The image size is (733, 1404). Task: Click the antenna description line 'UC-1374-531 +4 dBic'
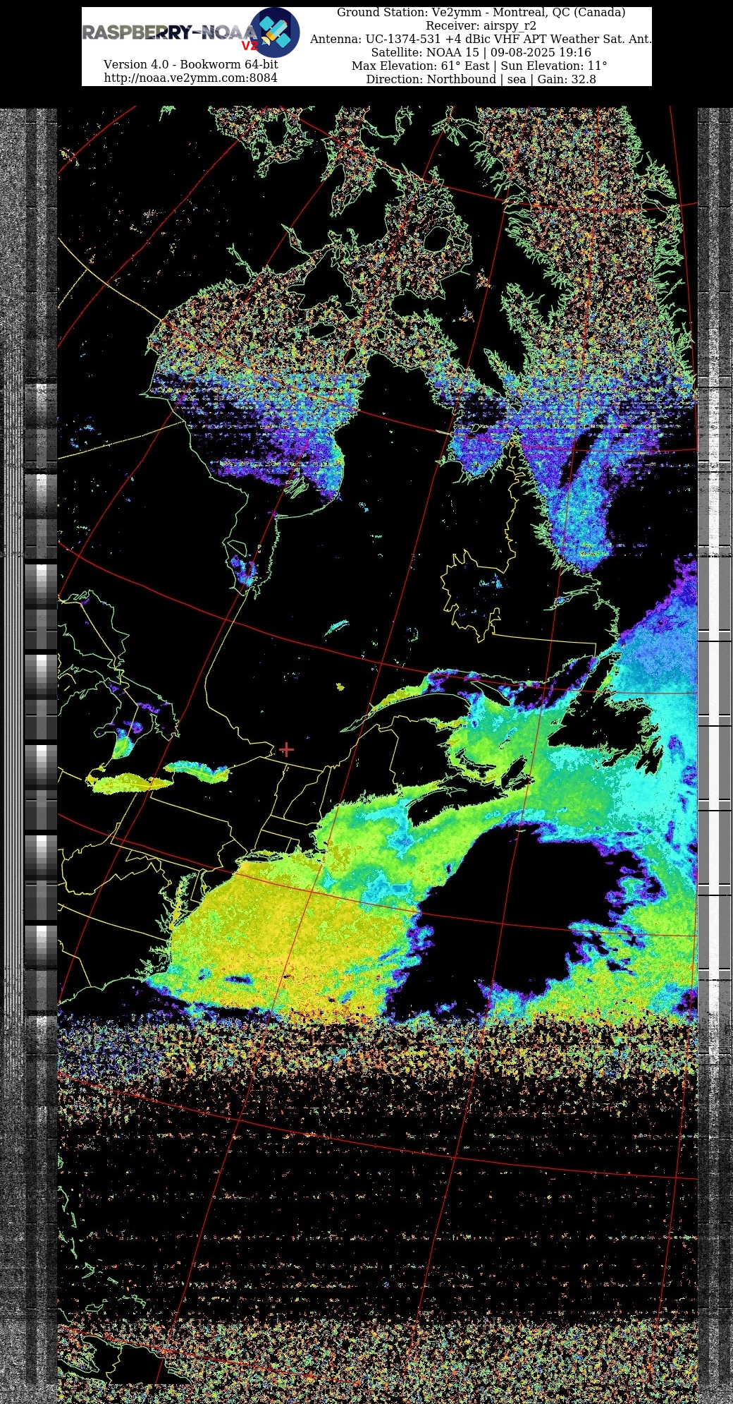[x=481, y=40]
